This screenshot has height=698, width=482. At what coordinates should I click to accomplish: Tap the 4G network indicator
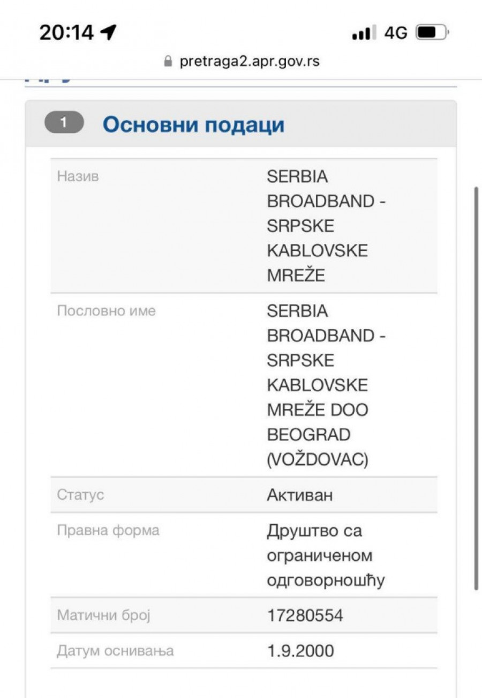coord(396,33)
